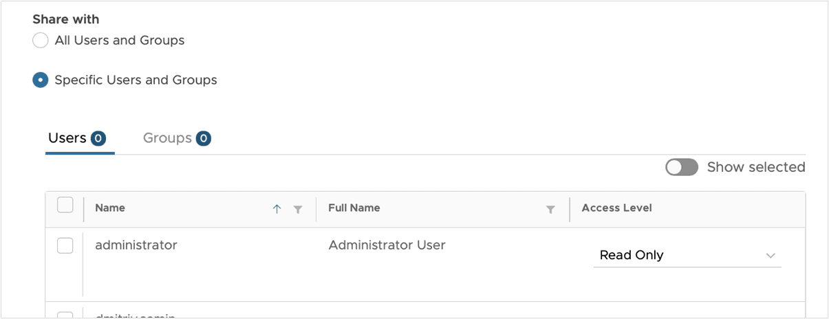
Task: Click the chevron arrow beside Read Only
Action: (x=771, y=256)
